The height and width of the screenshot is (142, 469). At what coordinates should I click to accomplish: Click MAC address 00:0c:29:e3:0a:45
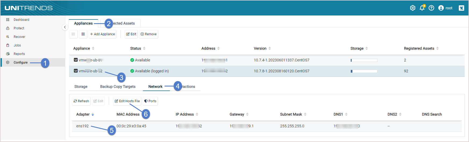[x=131, y=126]
